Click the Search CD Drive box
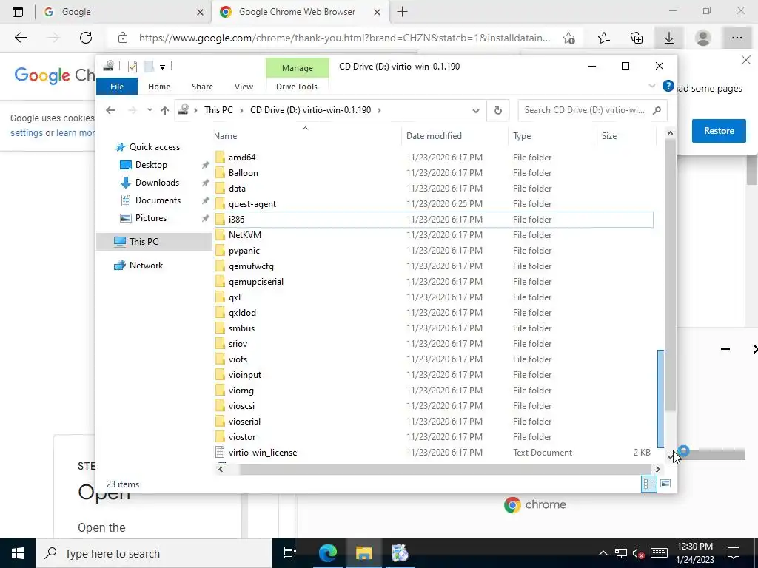 tap(593, 110)
